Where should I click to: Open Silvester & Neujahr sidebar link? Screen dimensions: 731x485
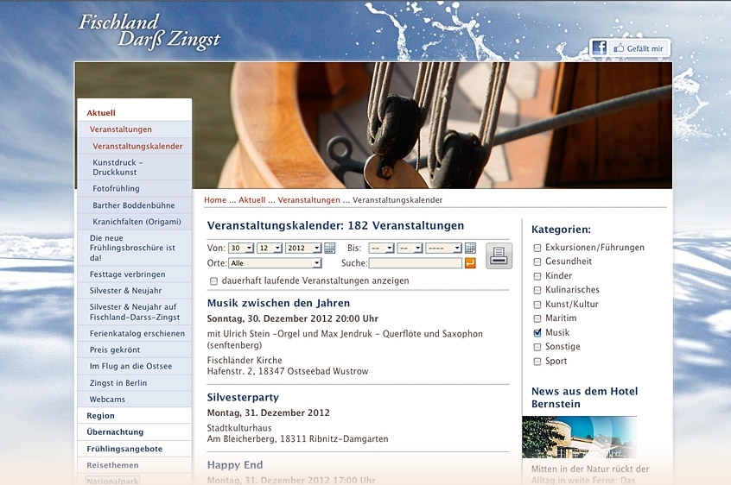[125, 291]
